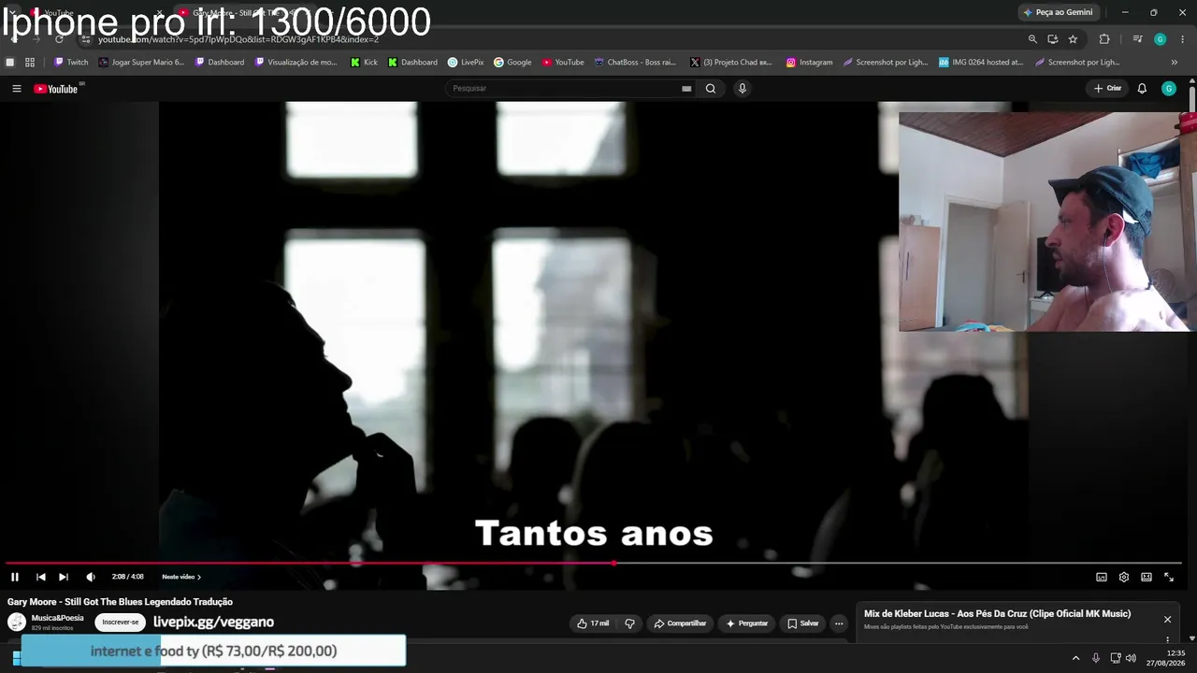
Task: Open the Musica&Poesia channel avatar
Action: (17, 623)
